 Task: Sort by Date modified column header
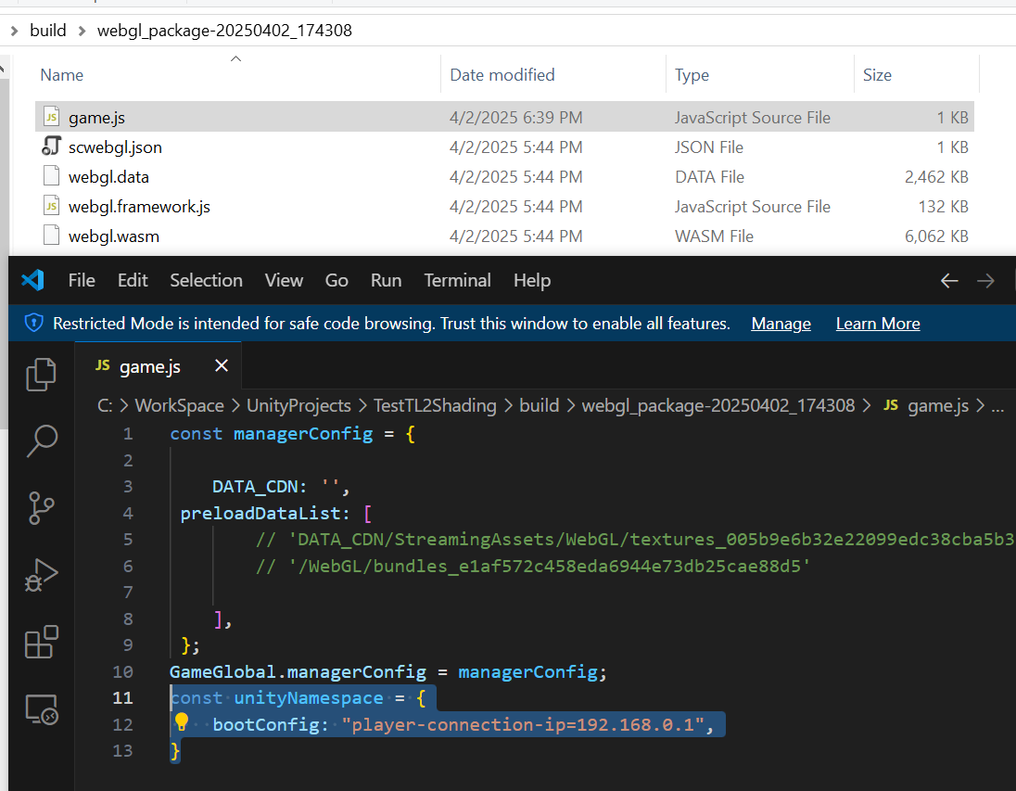tap(502, 75)
